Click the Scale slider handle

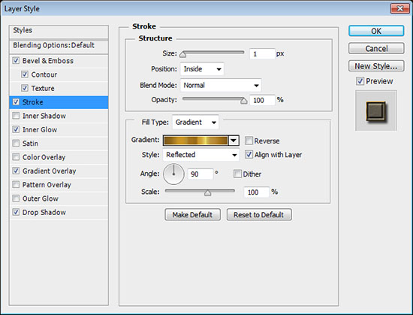click(207, 193)
